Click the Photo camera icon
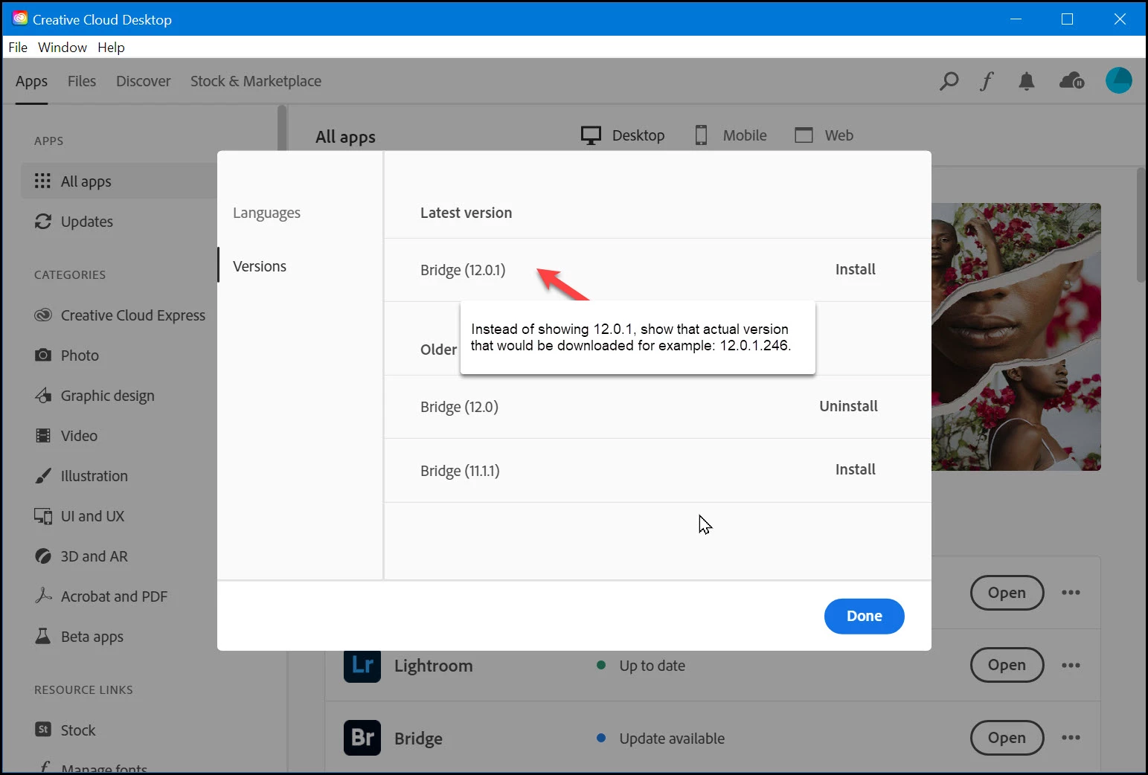 coord(43,356)
